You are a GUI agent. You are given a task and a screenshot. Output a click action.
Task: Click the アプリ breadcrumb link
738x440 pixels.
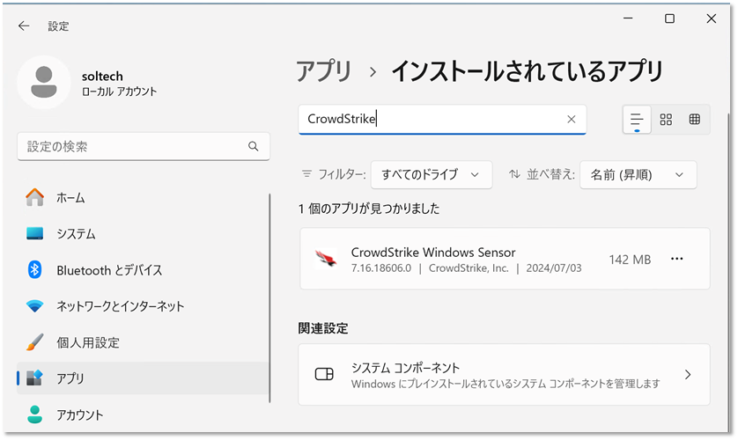pos(324,71)
